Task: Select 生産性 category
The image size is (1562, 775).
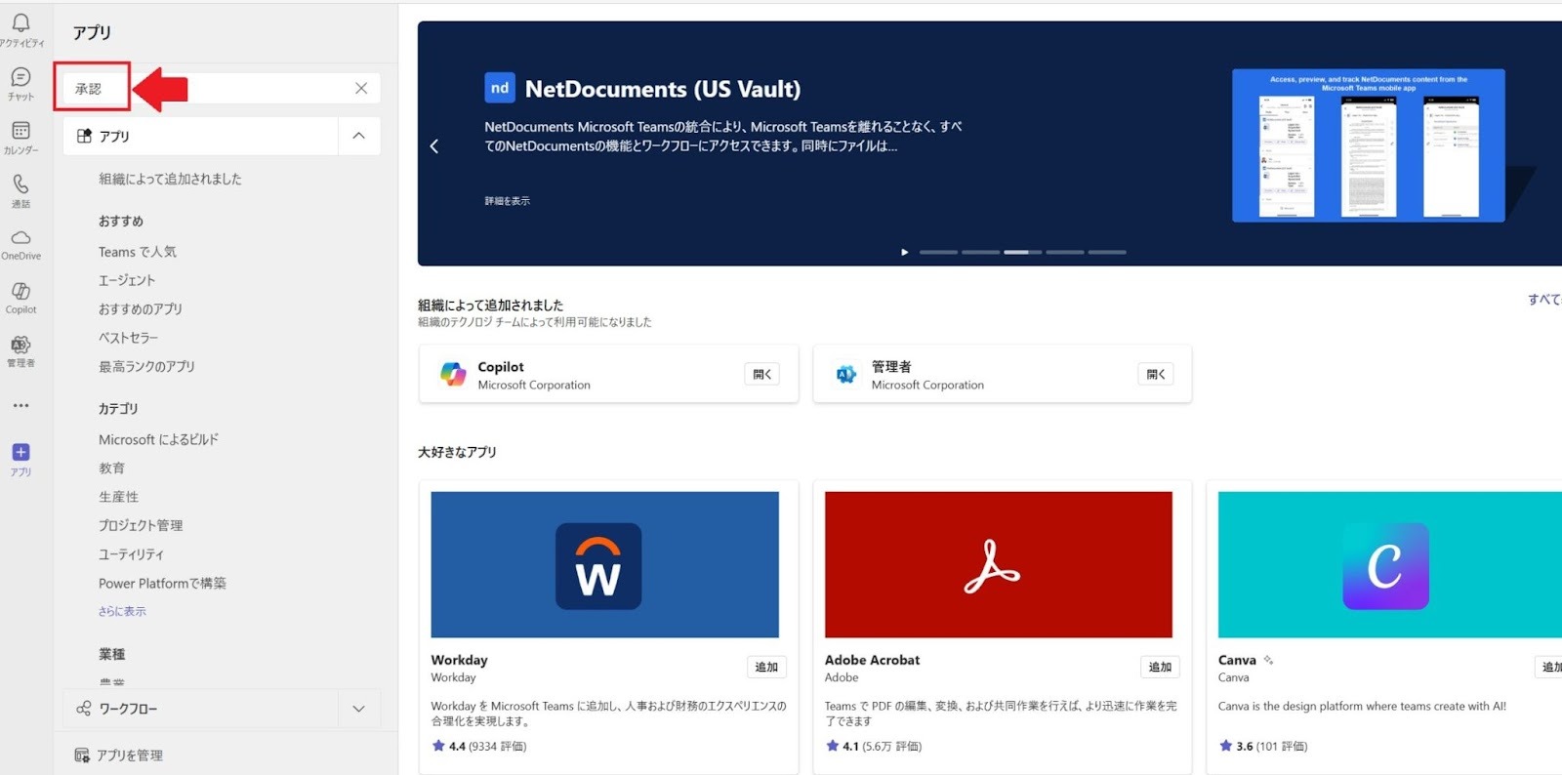Action: (x=118, y=497)
